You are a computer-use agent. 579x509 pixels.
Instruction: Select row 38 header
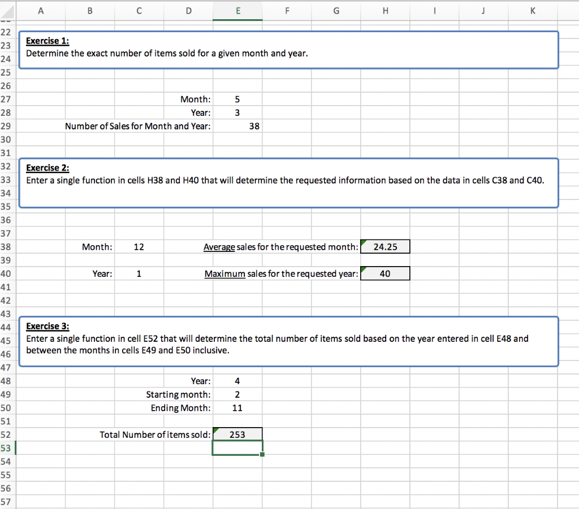pos(7,247)
